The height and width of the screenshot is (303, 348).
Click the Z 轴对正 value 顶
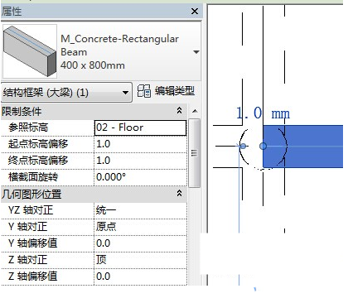tap(141, 260)
